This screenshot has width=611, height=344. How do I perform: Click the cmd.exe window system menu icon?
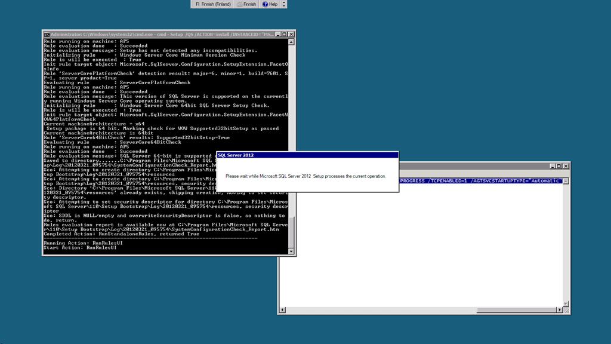pyautogui.click(x=47, y=35)
